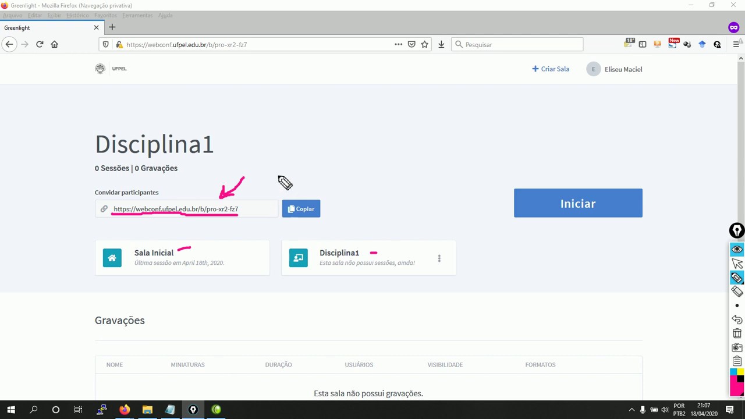Show hidden tray icons with the chevron

tap(632, 410)
